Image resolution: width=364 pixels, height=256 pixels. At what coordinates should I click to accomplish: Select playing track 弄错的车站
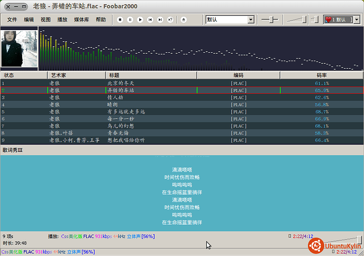pos(182,90)
